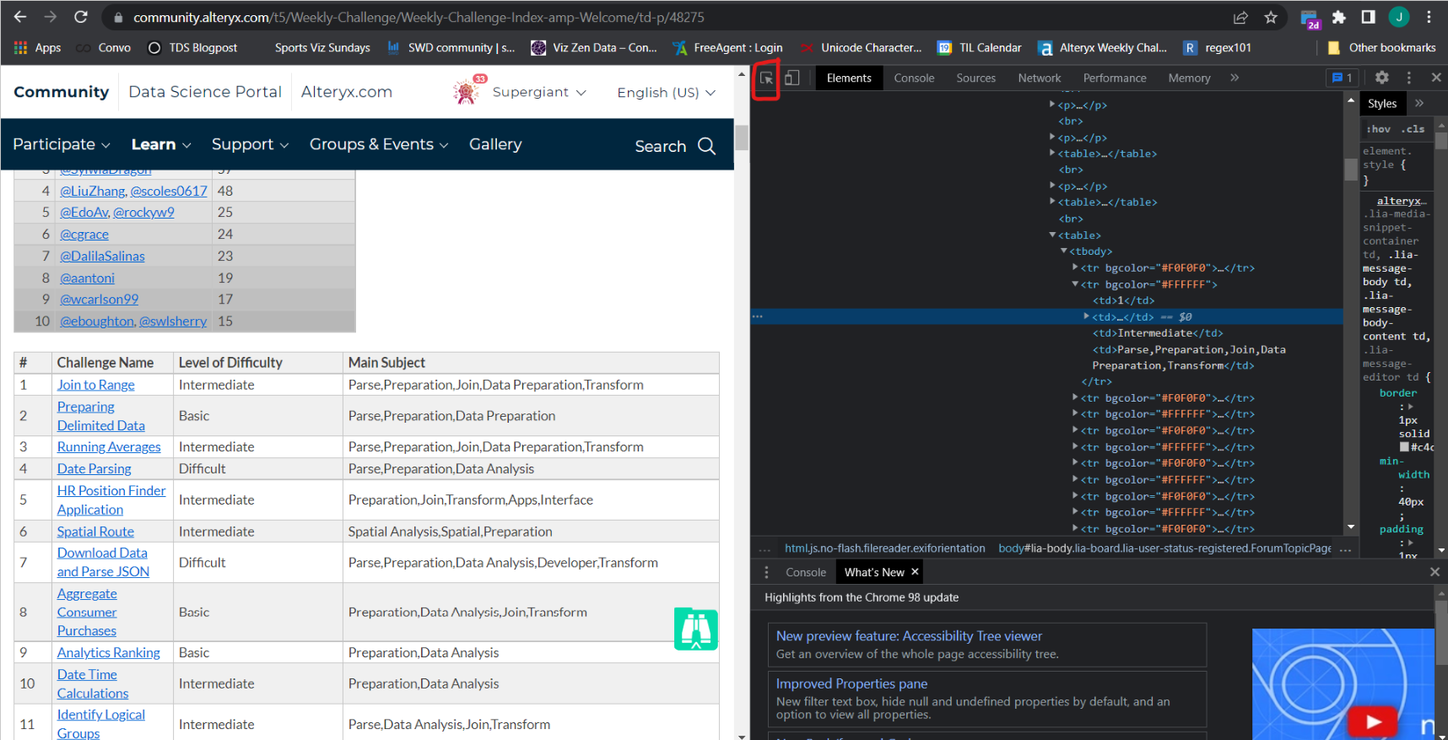Toggle the .cls class editor
This screenshot has height=740, width=1448.
pos(1414,129)
